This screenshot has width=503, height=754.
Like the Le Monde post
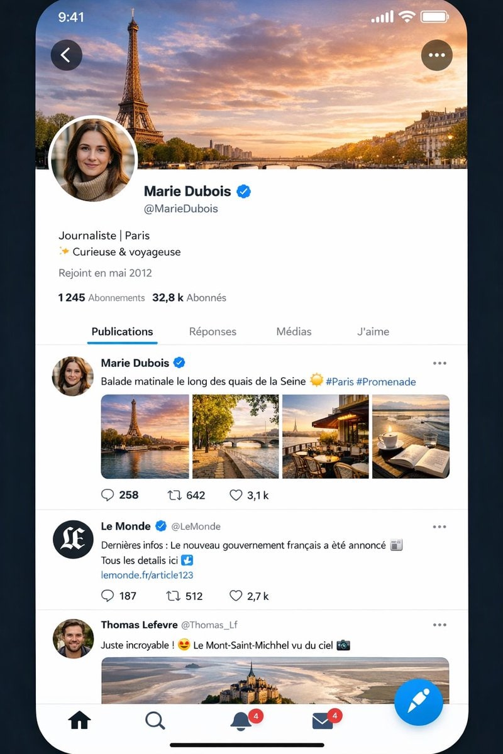click(236, 596)
